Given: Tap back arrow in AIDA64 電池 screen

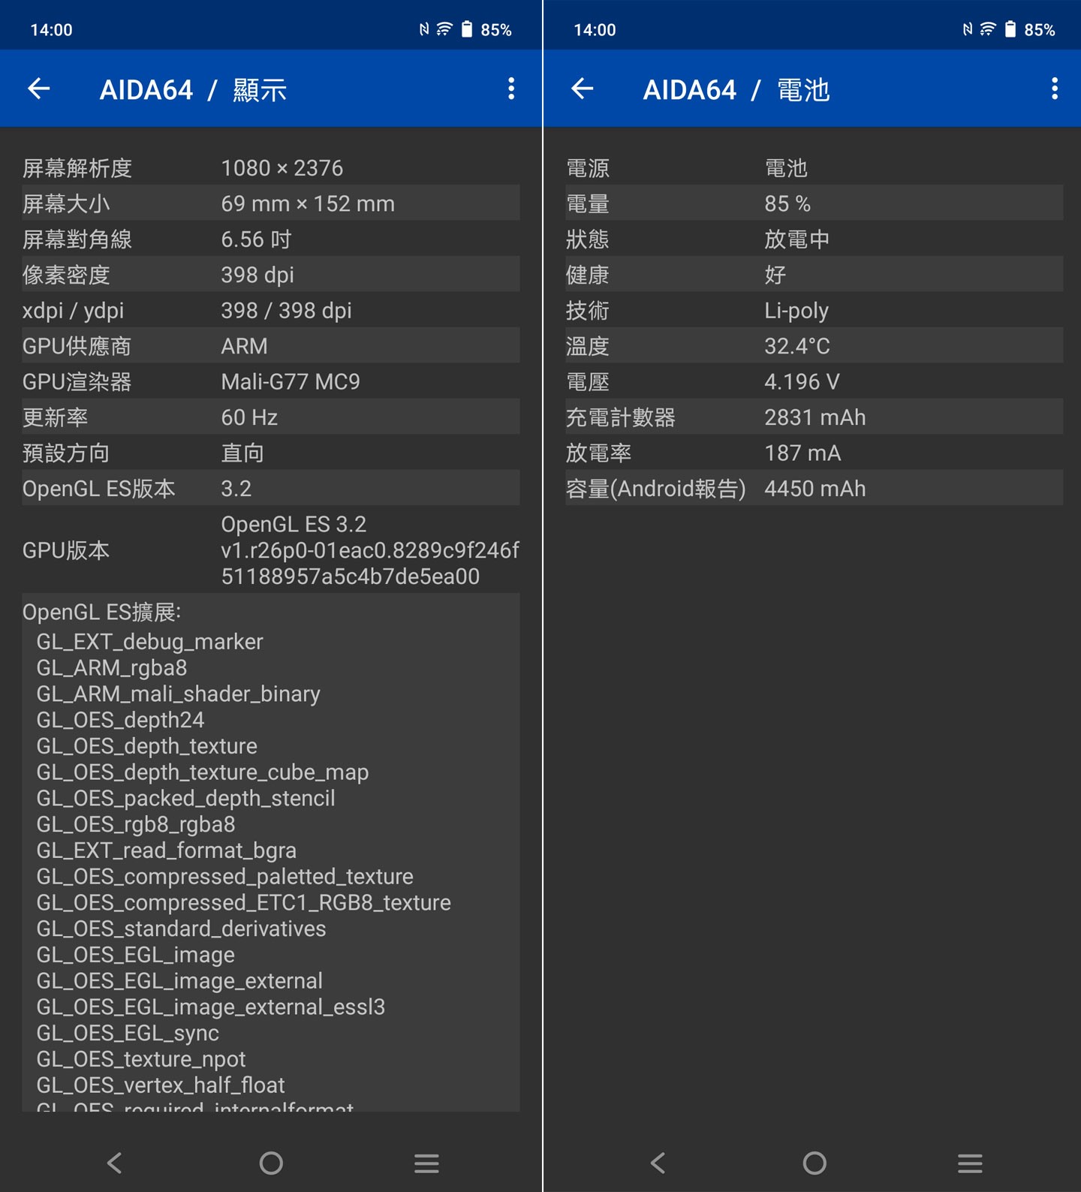Looking at the screenshot, I should 583,89.
